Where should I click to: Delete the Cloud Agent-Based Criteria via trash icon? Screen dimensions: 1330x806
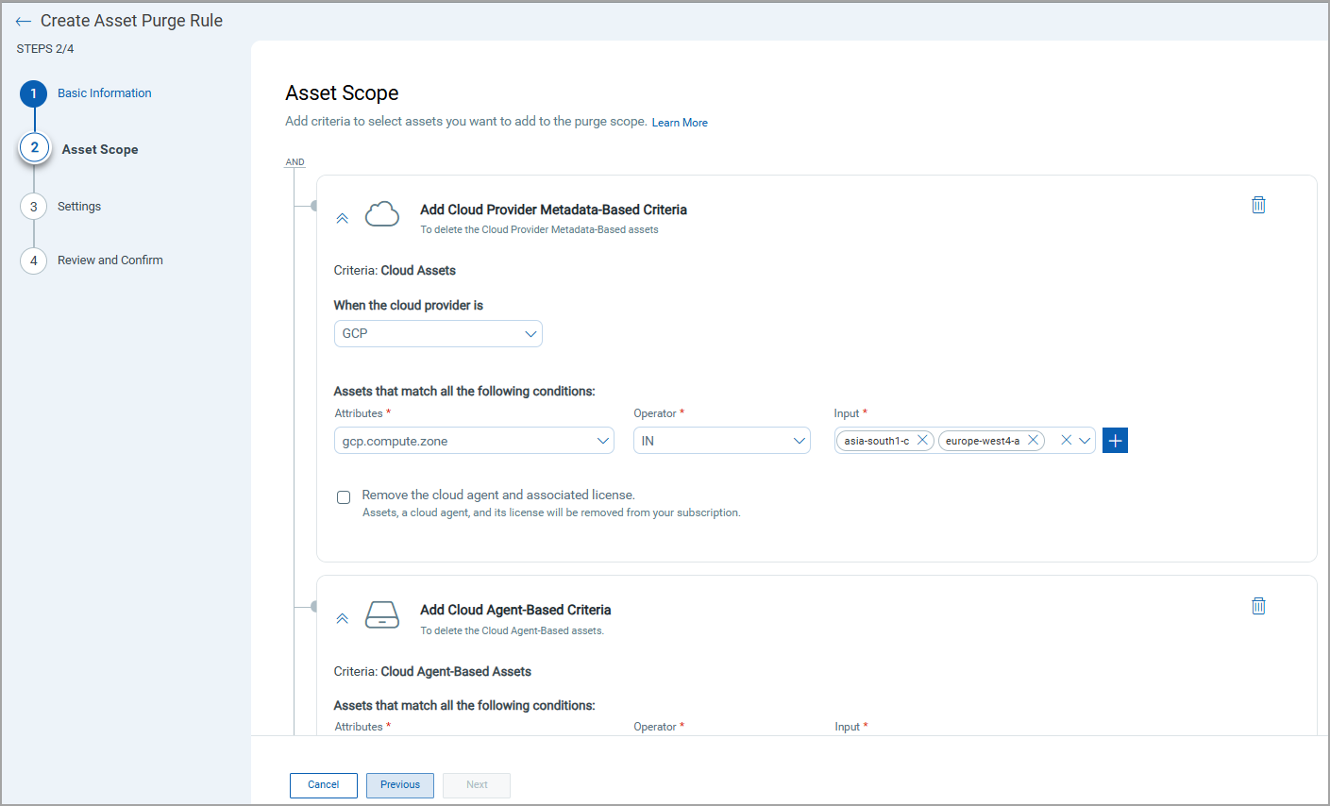pos(1258,605)
